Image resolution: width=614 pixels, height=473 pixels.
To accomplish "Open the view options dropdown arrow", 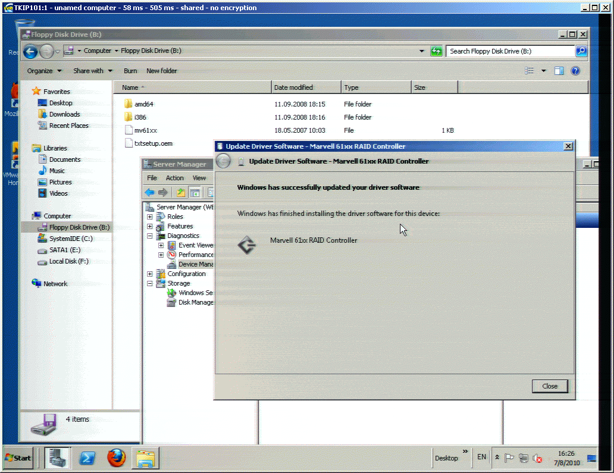I will pos(544,71).
